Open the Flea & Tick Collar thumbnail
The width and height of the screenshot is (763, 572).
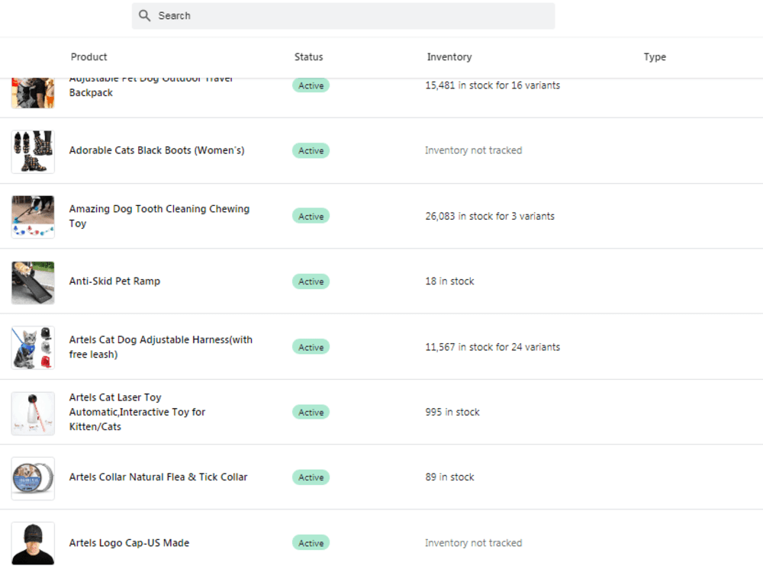(x=33, y=478)
